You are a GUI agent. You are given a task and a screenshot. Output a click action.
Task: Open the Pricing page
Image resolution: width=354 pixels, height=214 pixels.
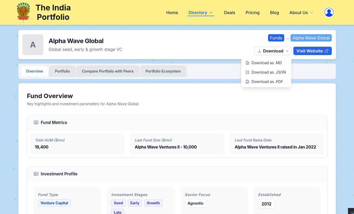pyautogui.click(x=253, y=13)
